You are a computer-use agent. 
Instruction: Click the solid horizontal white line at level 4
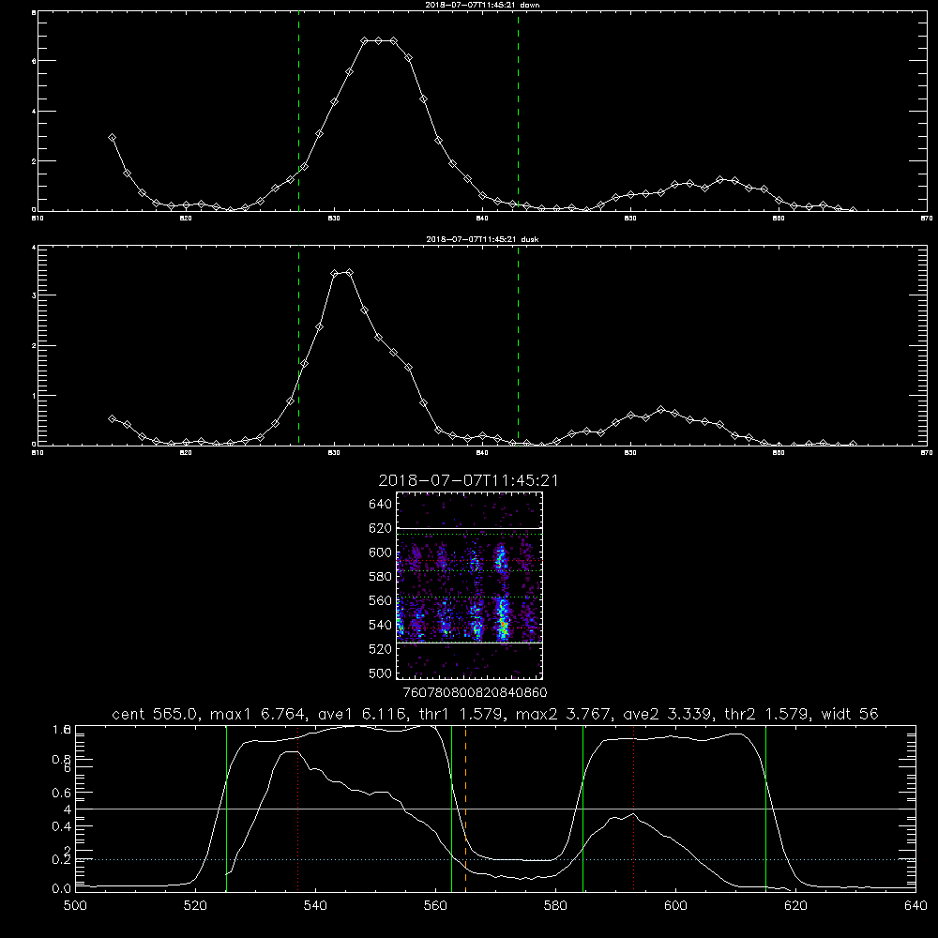495,809
